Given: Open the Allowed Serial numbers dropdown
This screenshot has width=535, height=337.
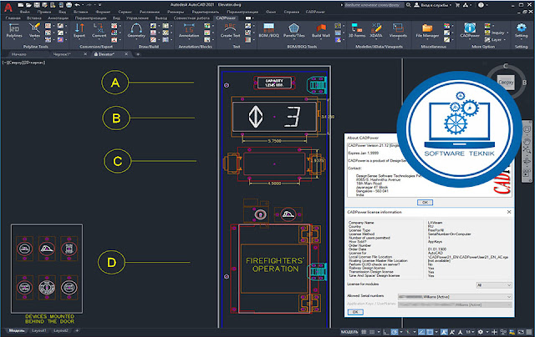Looking at the screenshot, I should pyautogui.click(x=455, y=297).
